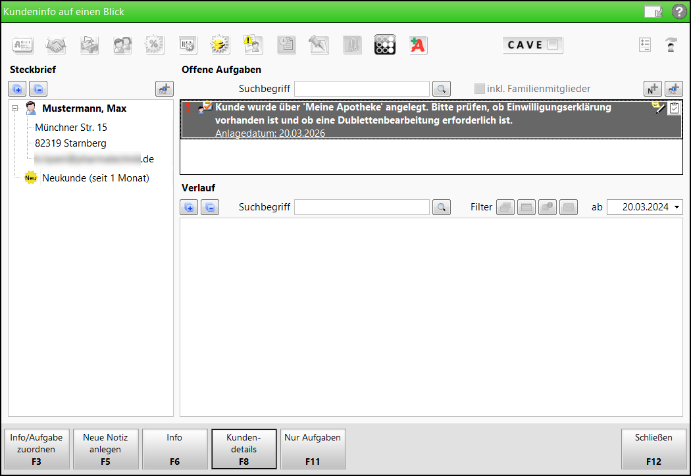Screen dimensions: 691x476
Task: Expand all Steckbrief entries with plus button
Action: pyautogui.click(x=18, y=89)
